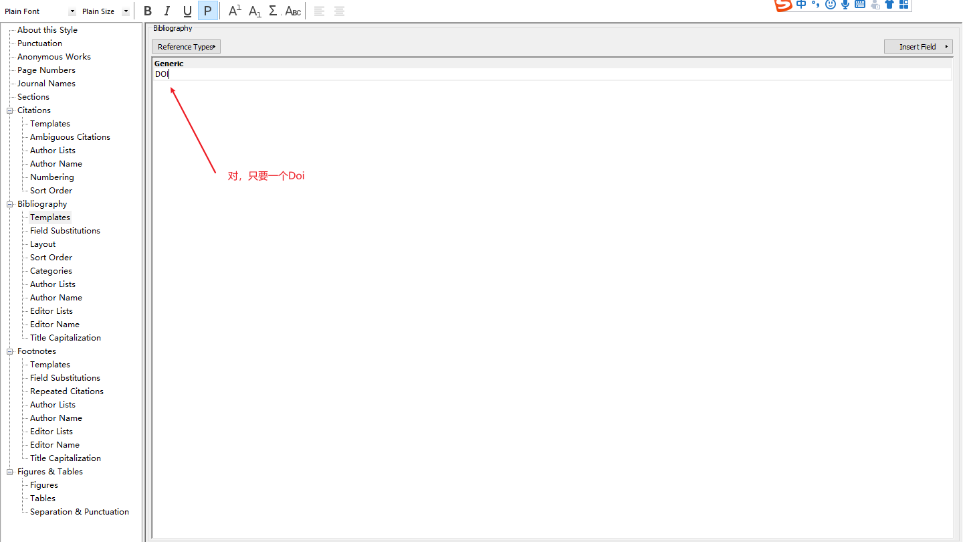
Task: Open the Reference Types menu button
Action: pos(186,47)
